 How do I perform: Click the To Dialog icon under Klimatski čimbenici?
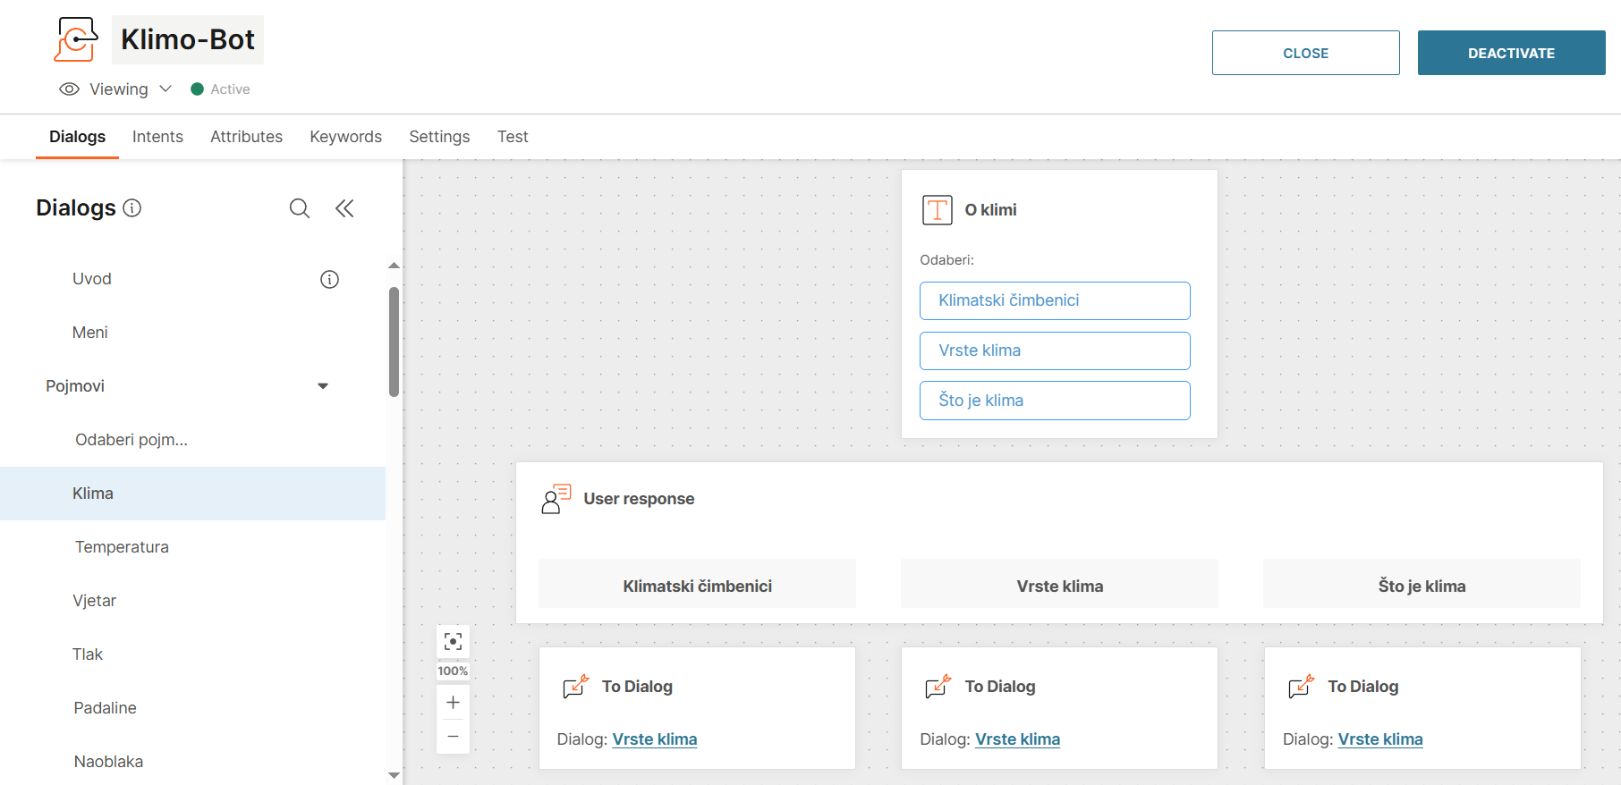[x=575, y=687]
